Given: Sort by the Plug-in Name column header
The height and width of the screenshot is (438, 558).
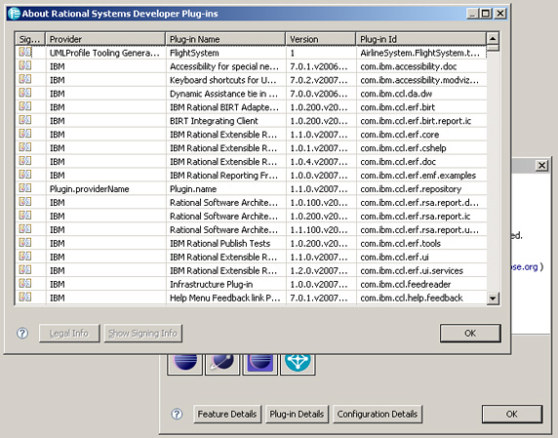Looking at the screenshot, I should pyautogui.click(x=225, y=39).
